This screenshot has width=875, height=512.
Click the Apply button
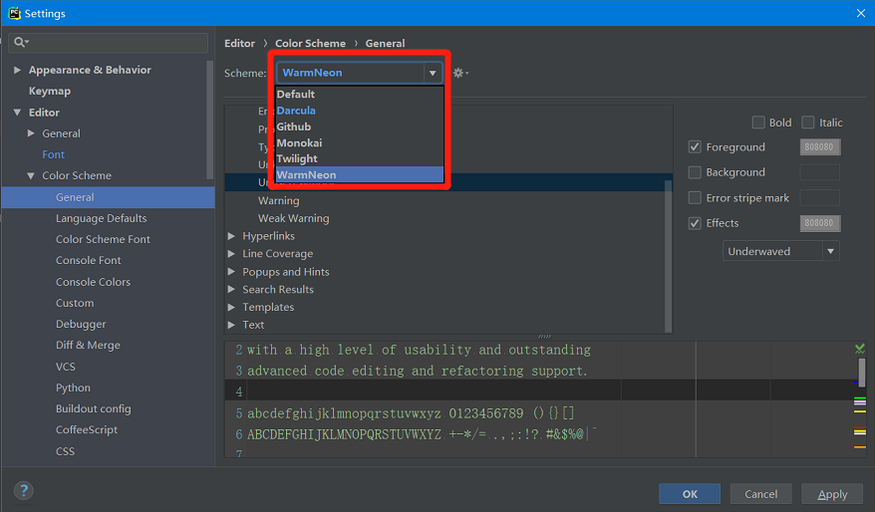click(x=832, y=494)
